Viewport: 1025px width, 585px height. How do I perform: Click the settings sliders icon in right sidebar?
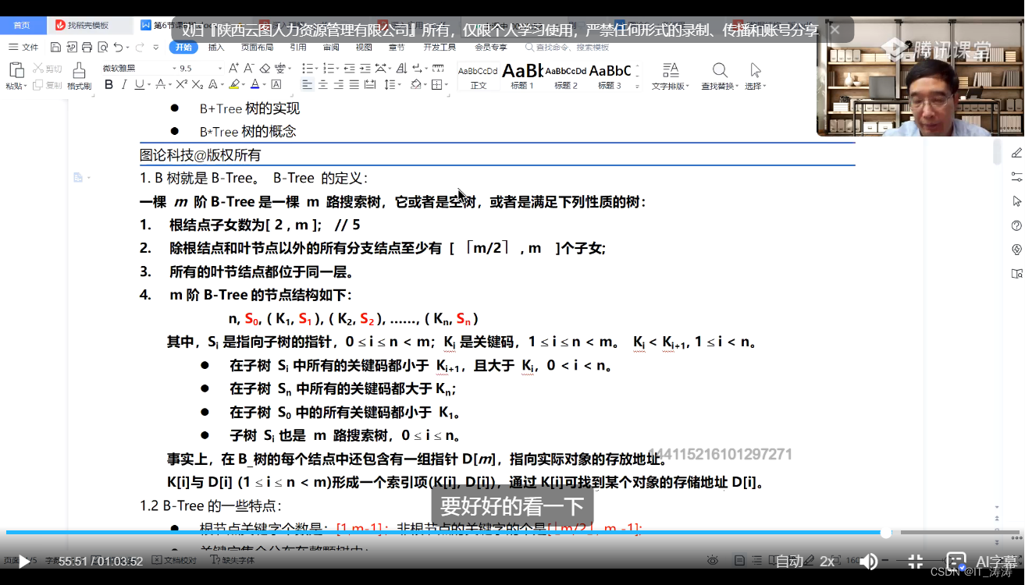1016,176
